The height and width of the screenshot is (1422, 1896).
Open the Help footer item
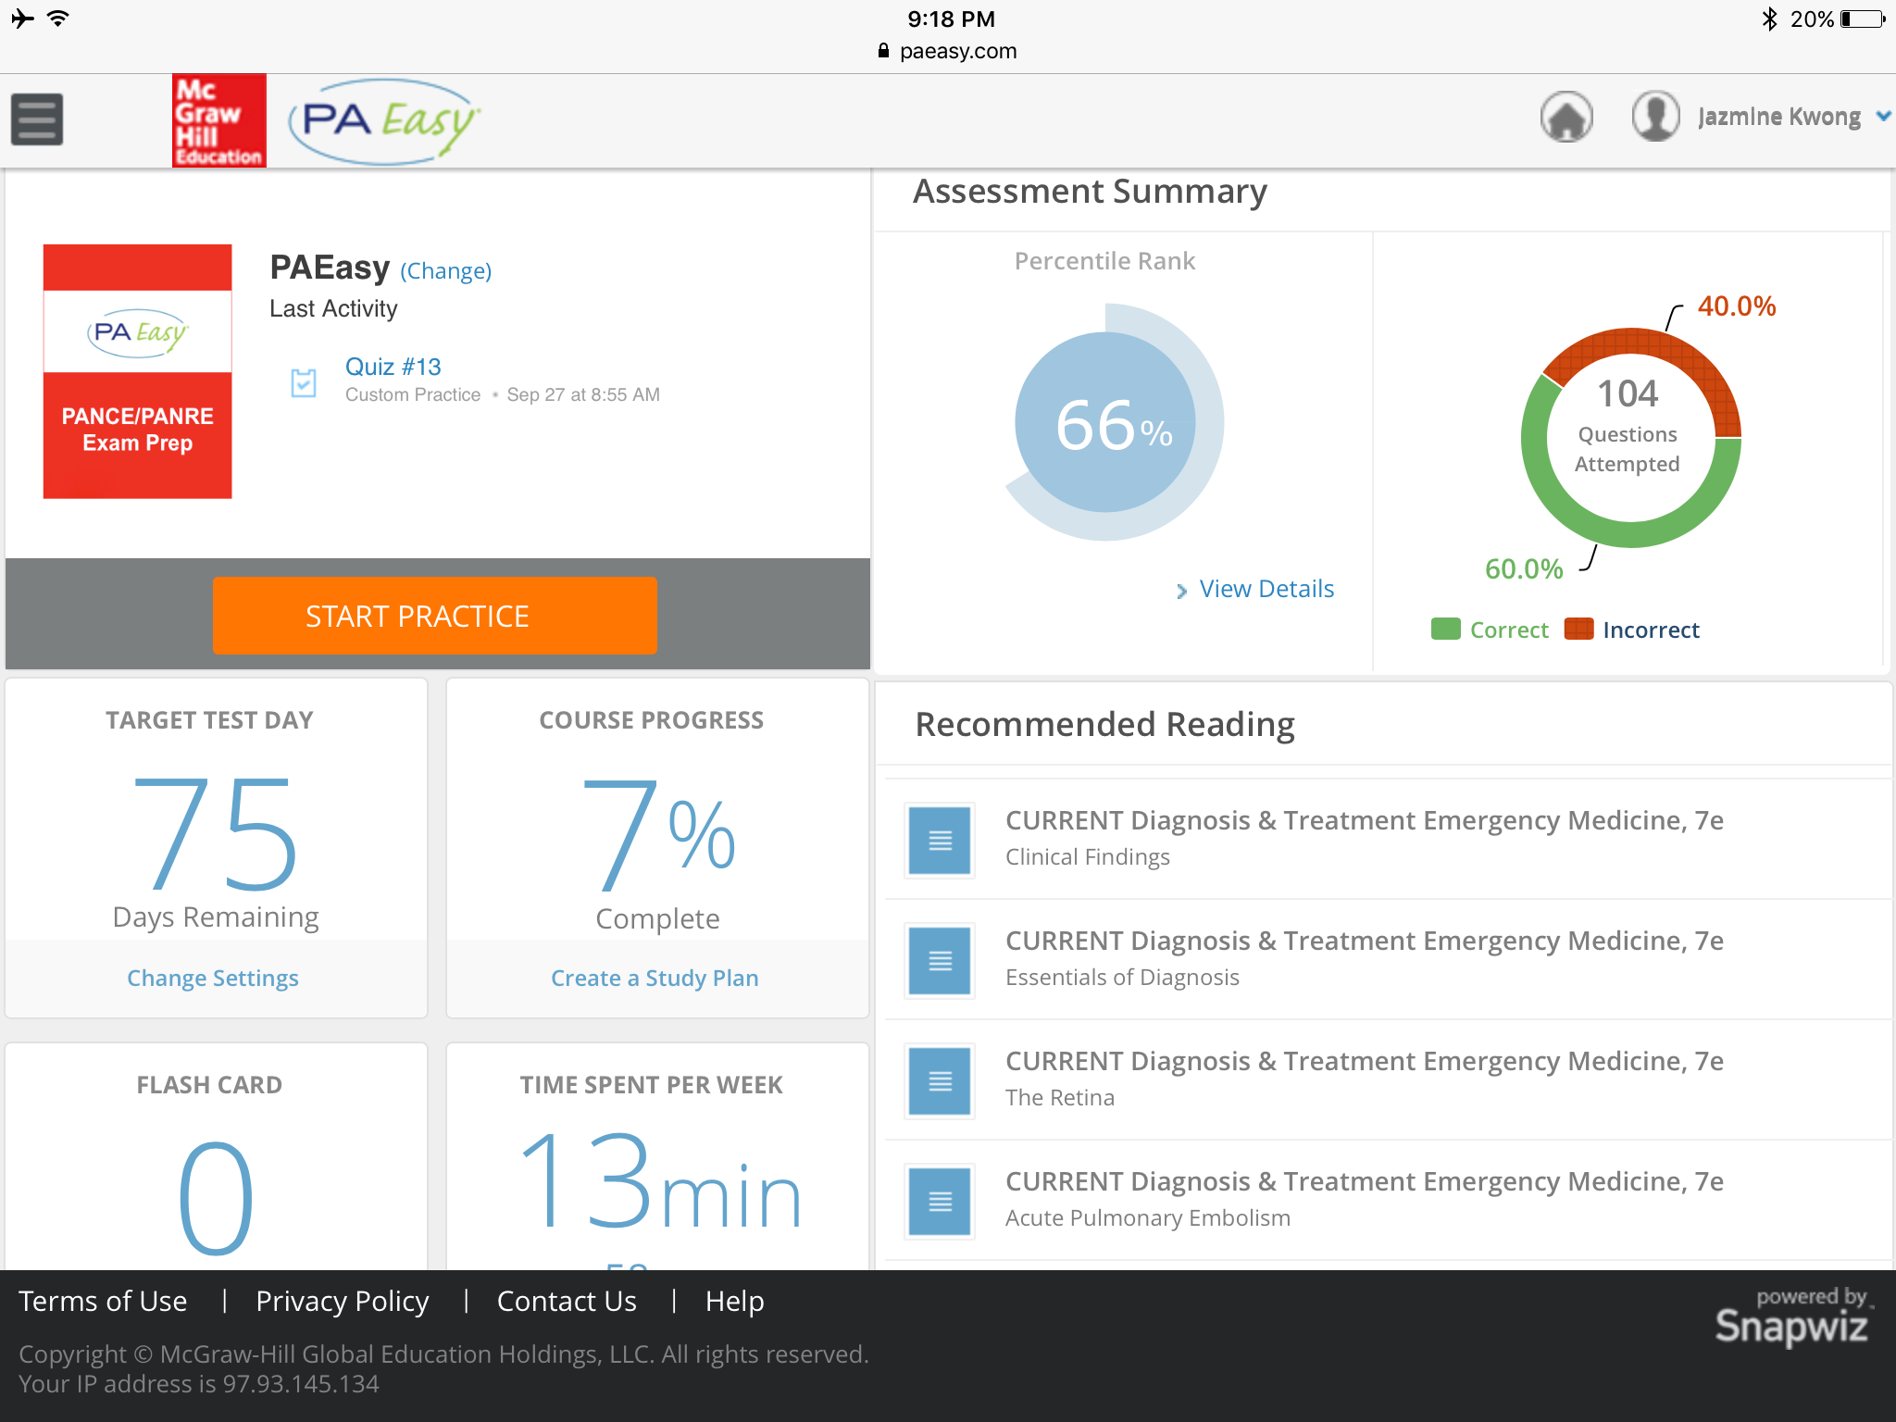(734, 1301)
